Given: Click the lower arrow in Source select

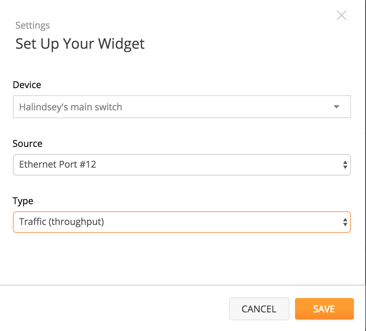Looking at the screenshot, I should pos(345,167).
